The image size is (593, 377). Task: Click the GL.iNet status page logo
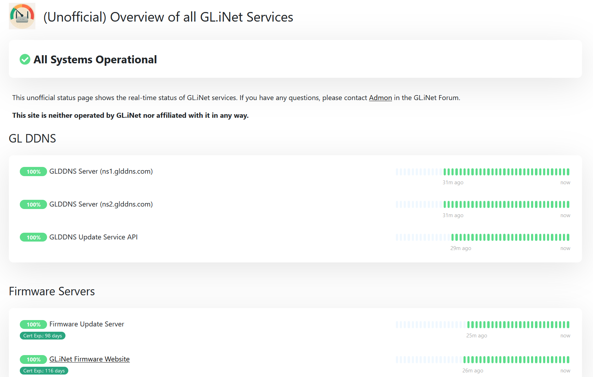coord(22,16)
